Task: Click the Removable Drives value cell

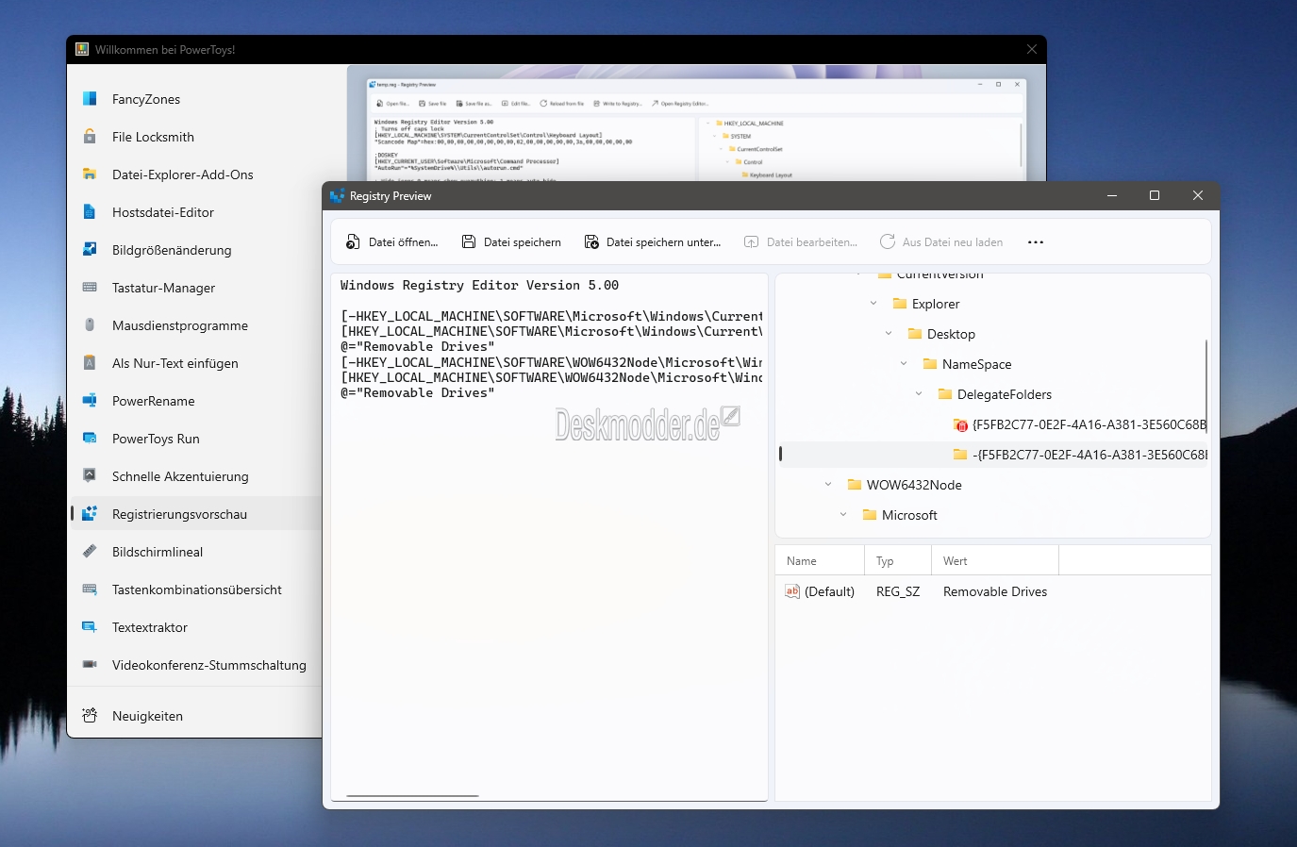Action: pos(995,591)
